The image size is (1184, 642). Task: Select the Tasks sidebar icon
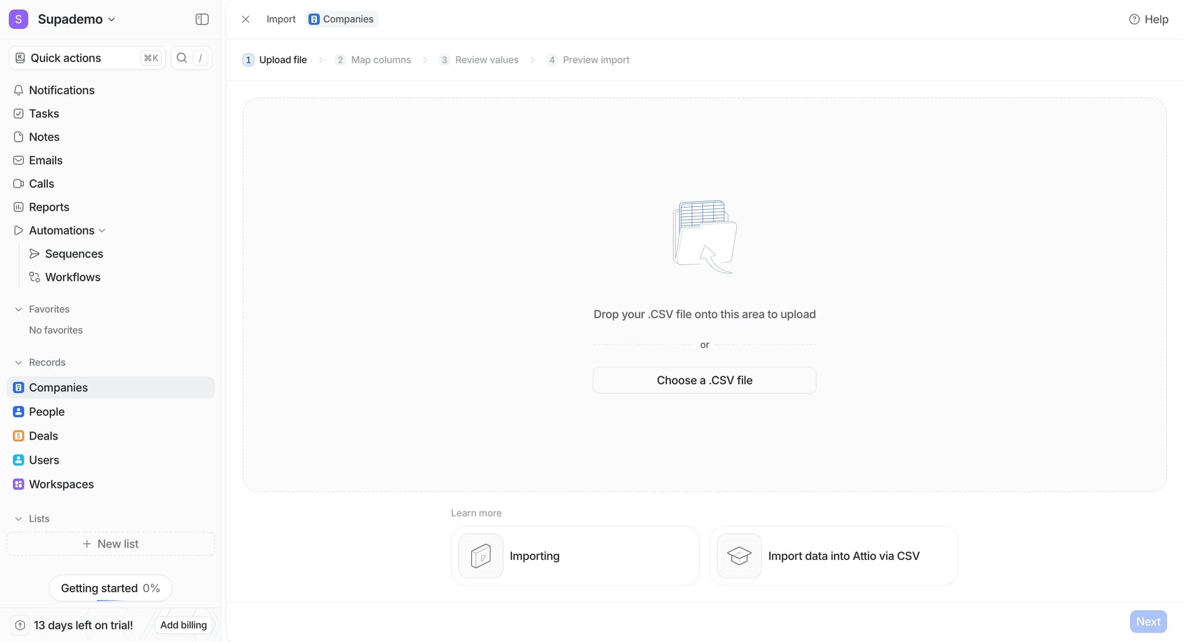19,113
